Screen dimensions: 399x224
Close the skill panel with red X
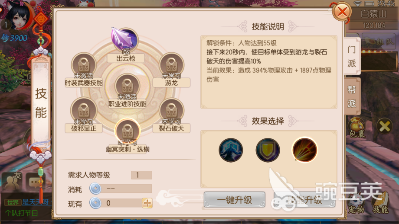(342, 11)
